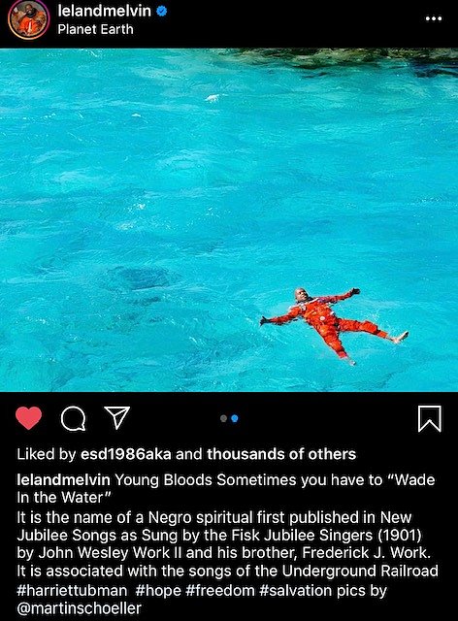Select the first carousel dot indicator
Screen dimensions: 458x621
point(223,418)
